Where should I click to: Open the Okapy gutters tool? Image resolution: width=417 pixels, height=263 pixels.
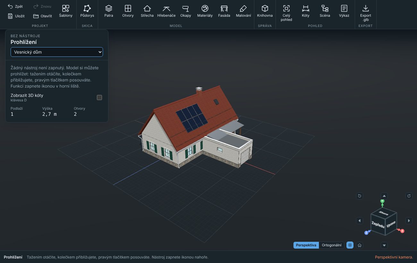pos(186,11)
